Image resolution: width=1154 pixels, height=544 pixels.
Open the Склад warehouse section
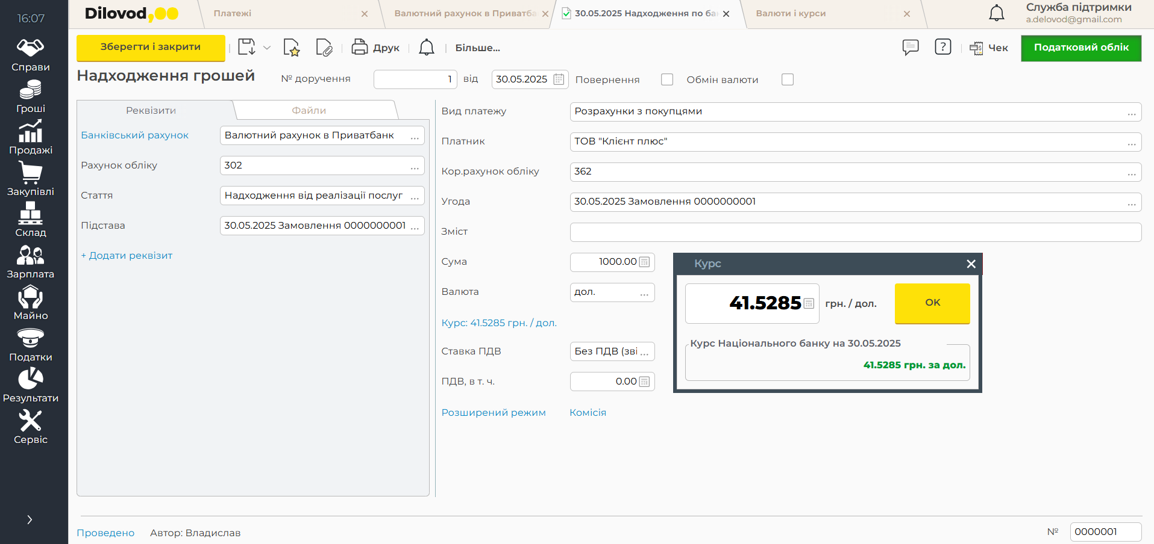(31, 221)
